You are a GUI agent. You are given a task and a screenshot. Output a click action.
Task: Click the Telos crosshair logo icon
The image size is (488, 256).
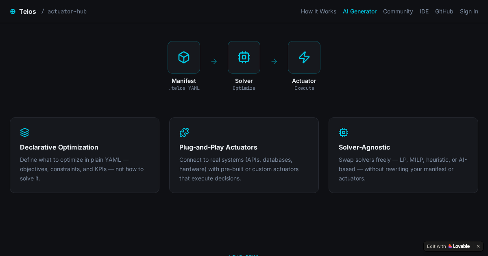[x=13, y=11]
